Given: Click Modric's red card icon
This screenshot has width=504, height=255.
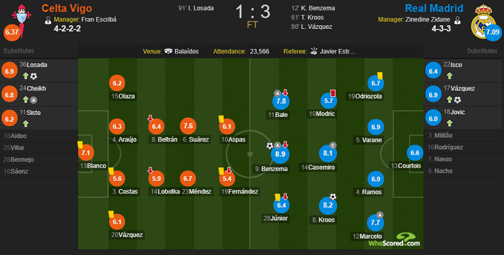Looking at the screenshot, I should [333, 93].
